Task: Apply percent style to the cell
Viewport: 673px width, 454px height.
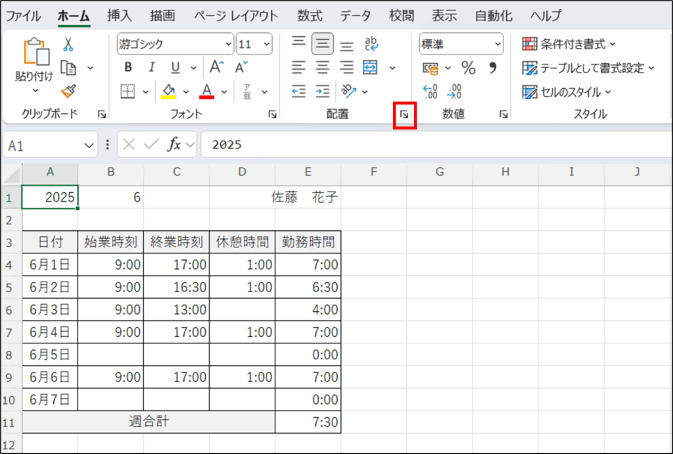Action: pos(468,67)
